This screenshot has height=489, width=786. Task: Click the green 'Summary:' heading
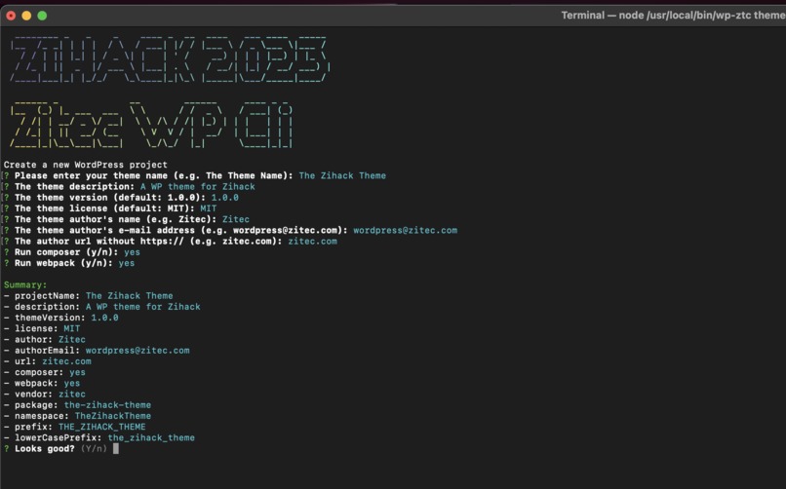point(25,284)
